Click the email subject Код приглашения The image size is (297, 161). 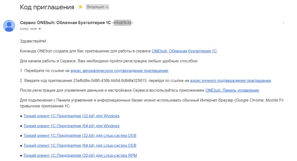tap(47, 7)
